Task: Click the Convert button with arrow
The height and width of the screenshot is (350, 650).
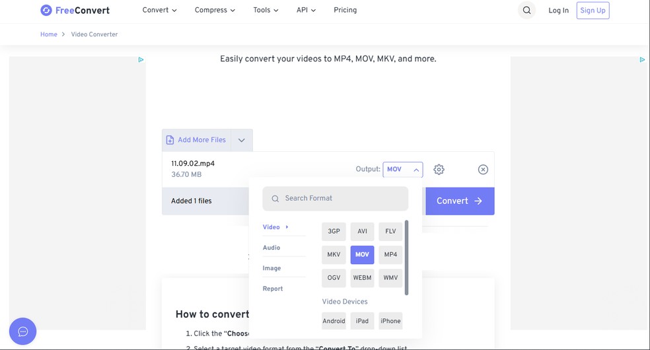Action: pos(460,201)
